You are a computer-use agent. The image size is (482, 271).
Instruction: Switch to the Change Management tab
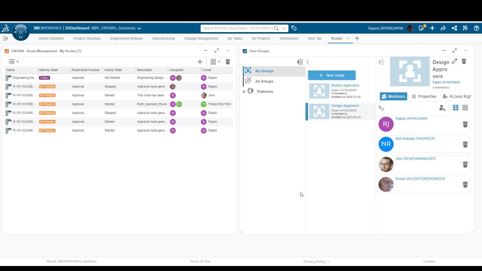tap(201, 39)
